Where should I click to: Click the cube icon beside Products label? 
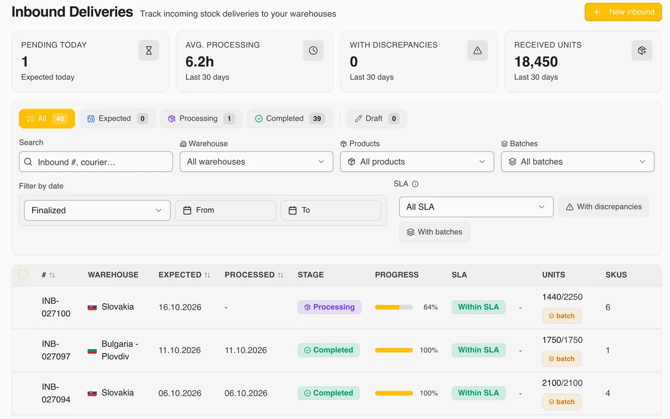pyautogui.click(x=344, y=144)
